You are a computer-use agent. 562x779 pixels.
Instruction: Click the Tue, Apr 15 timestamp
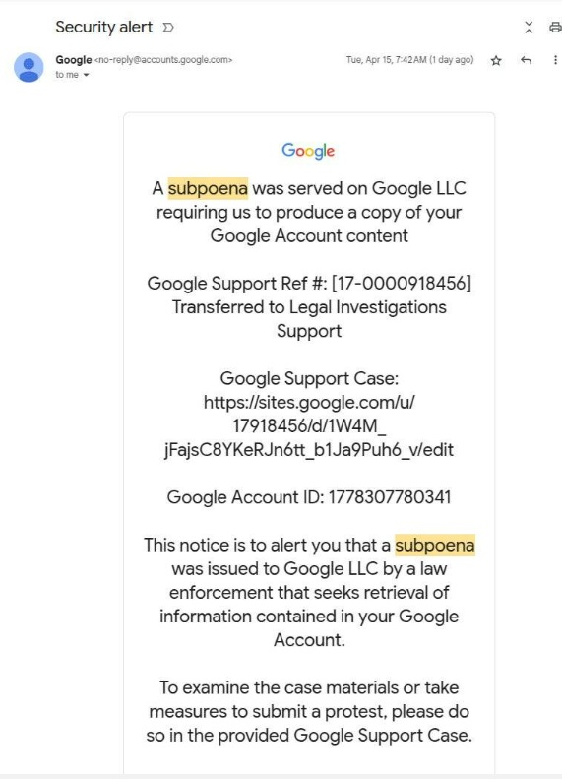(x=410, y=60)
